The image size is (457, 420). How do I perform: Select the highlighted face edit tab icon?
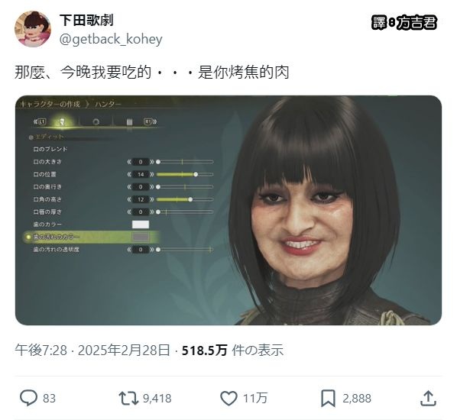pos(62,121)
